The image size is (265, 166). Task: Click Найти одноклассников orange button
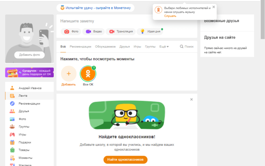tap(125, 160)
